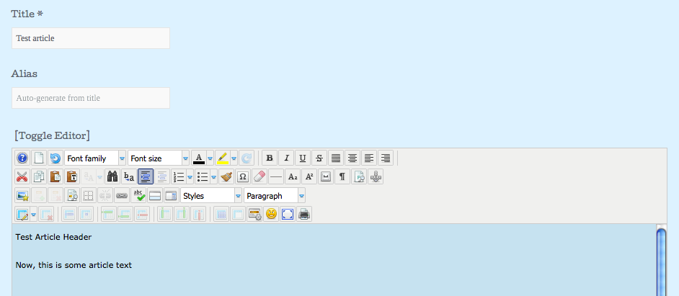Click the Print icon
The height and width of the screenshot is (296, 679).
coord(304,214)
